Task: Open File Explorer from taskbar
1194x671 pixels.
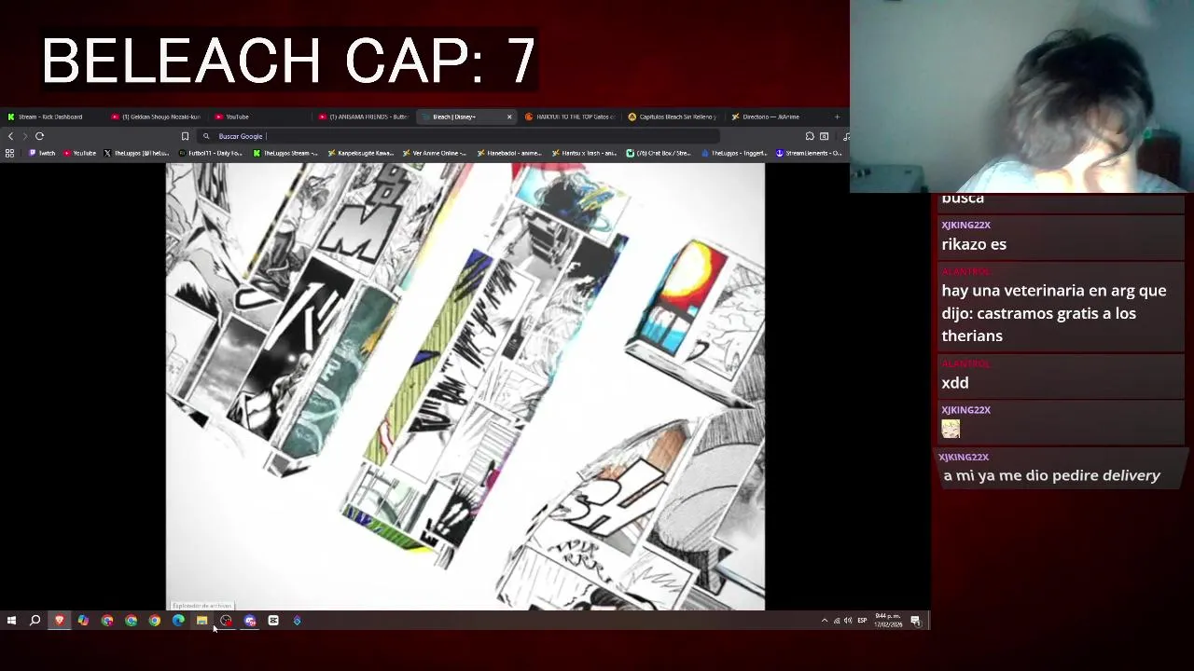Action: pos(202,621)
